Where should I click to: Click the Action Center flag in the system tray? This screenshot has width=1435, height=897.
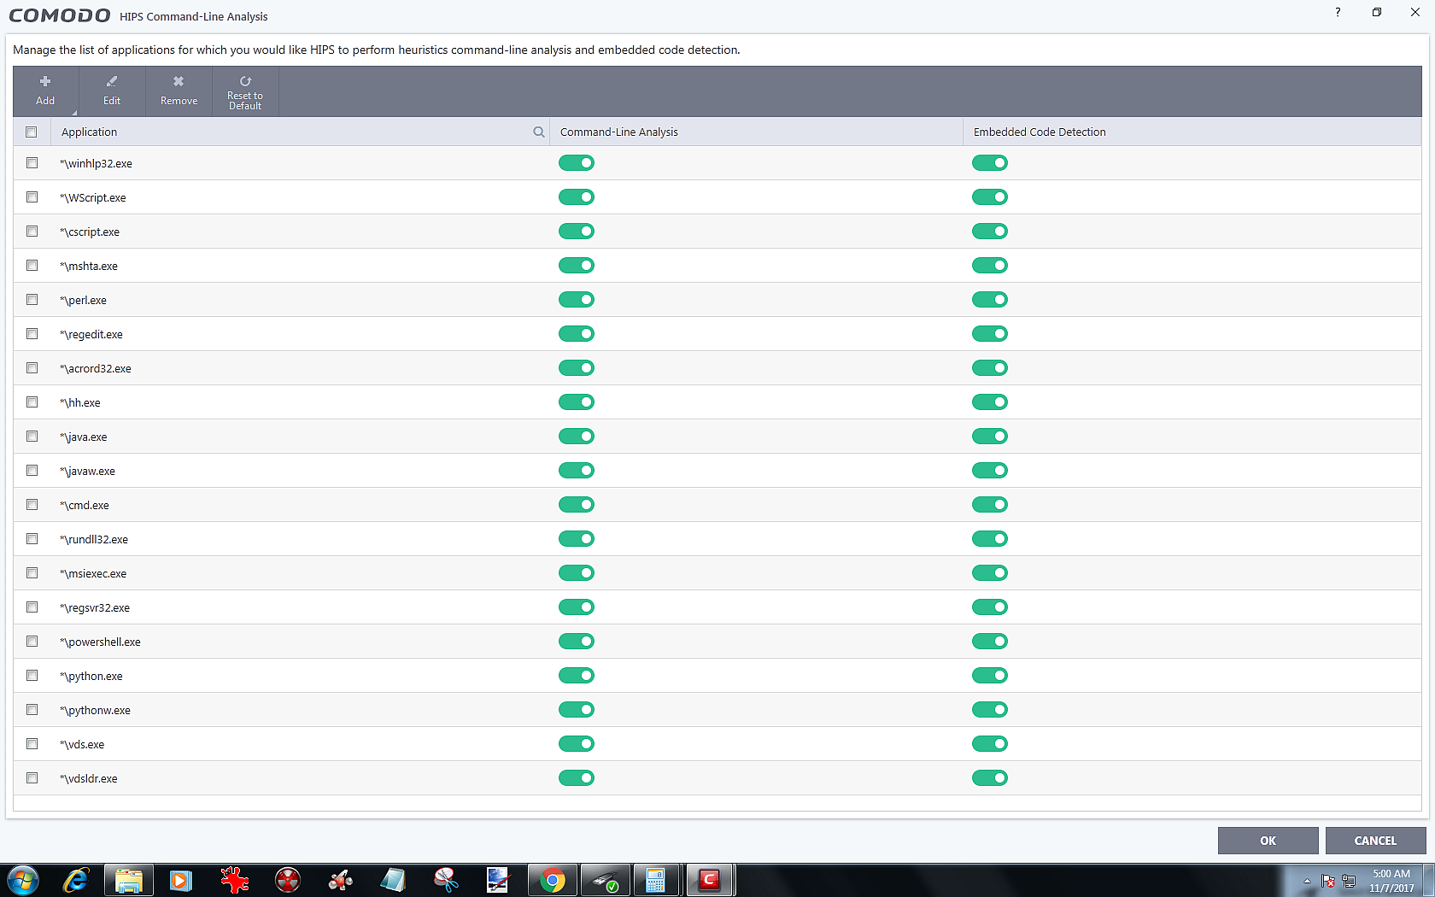point(1328,881)
